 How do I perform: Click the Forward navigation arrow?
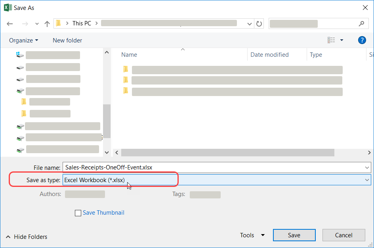point(25,24)
